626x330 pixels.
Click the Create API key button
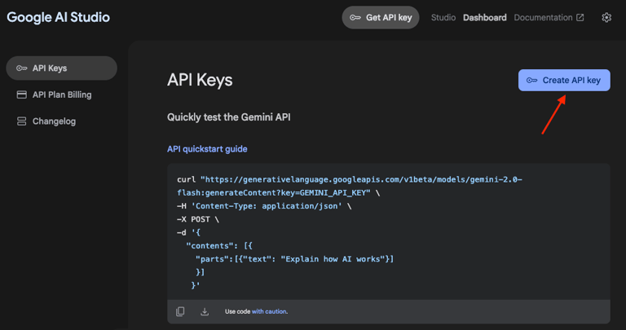coord(564,80)
